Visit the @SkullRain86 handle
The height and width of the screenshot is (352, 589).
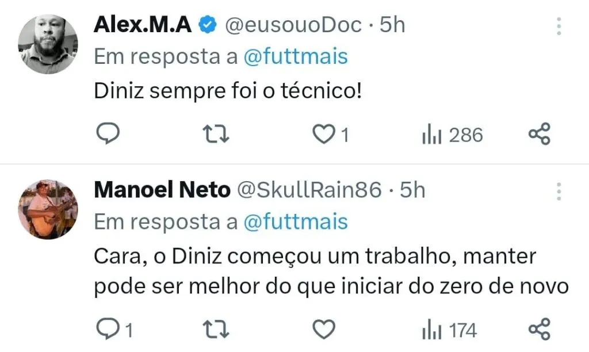[x=309, y=190]
